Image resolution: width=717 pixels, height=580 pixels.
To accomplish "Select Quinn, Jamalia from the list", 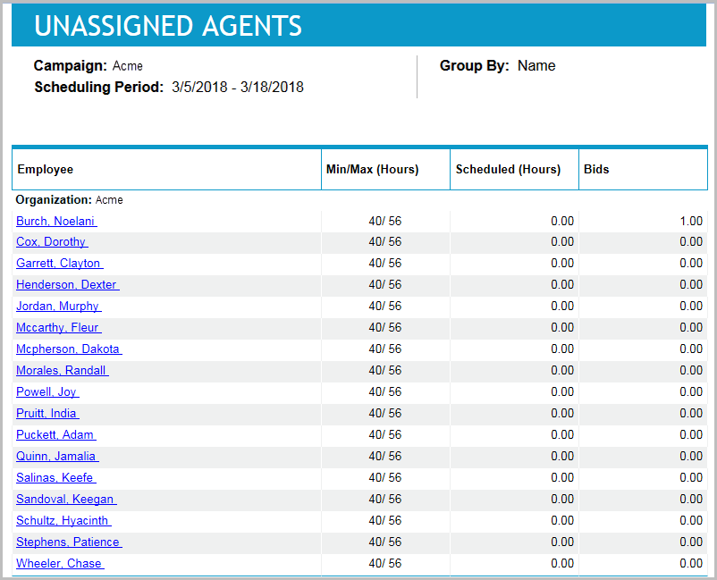I will 56,457.
